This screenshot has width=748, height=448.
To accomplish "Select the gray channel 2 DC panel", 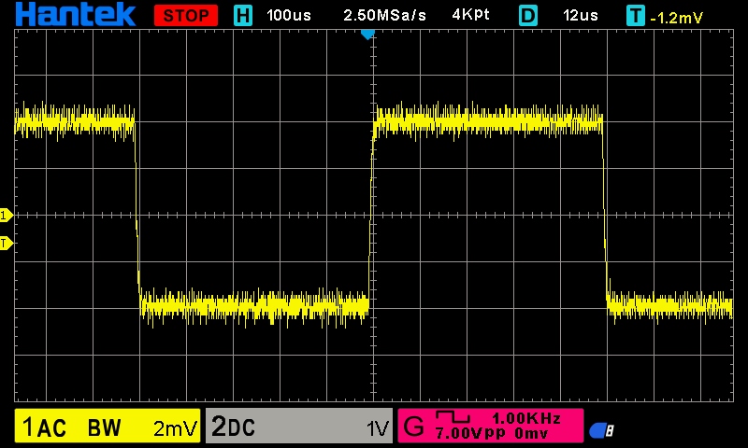I will [299, 426].
